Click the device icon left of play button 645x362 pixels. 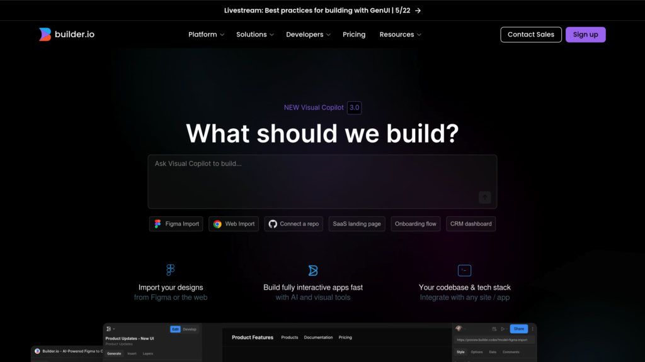(x=494, y=329)
